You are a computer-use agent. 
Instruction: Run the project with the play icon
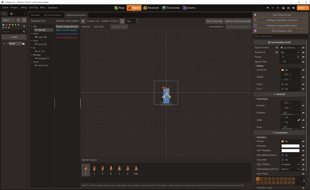tap(268, 8)
